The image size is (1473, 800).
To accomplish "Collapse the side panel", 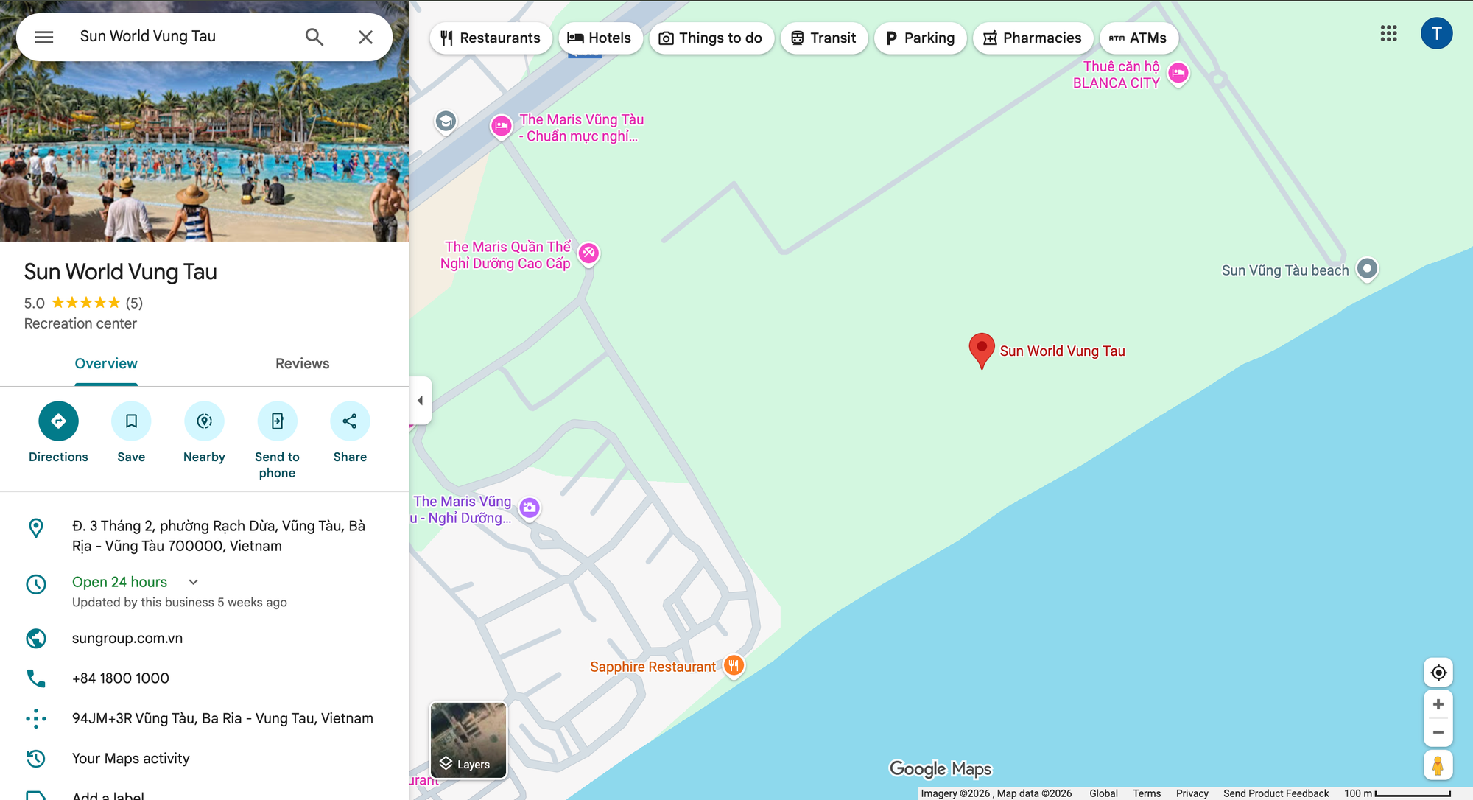I will (x=420, y=401).
